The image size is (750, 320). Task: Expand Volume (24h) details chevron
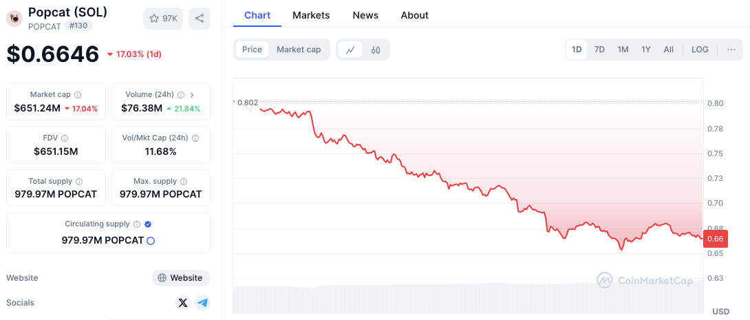192,95
